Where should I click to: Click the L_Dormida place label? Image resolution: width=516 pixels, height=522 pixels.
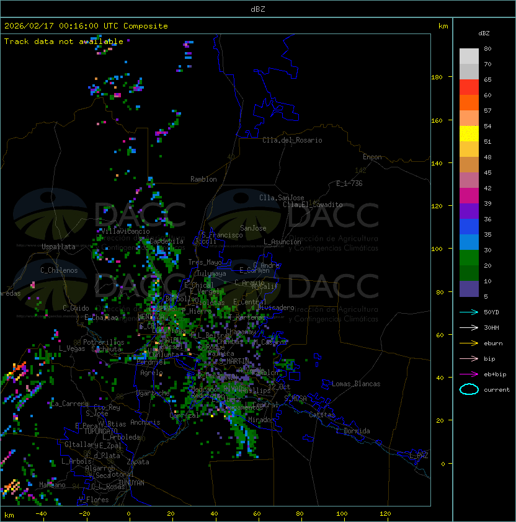[353, 431]
